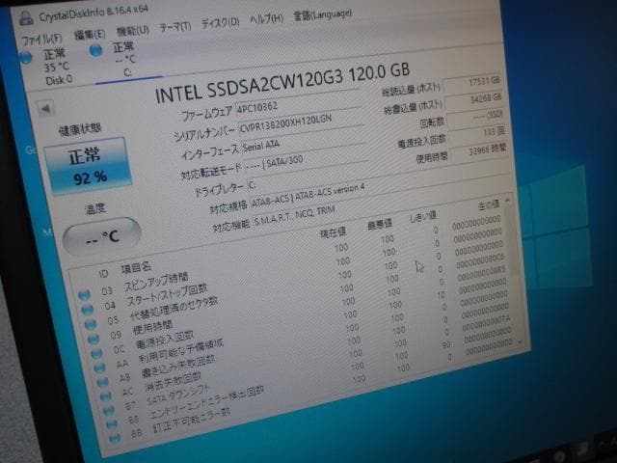Click total host reads value 17531 GB
The image size is (617, 463).
pos(472,83)
